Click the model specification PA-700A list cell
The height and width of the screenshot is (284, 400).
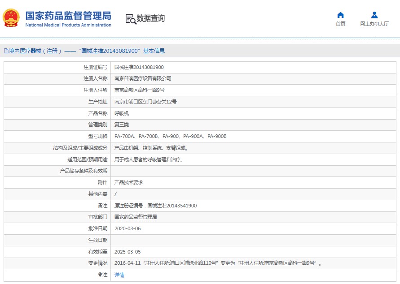pos(170,136)
